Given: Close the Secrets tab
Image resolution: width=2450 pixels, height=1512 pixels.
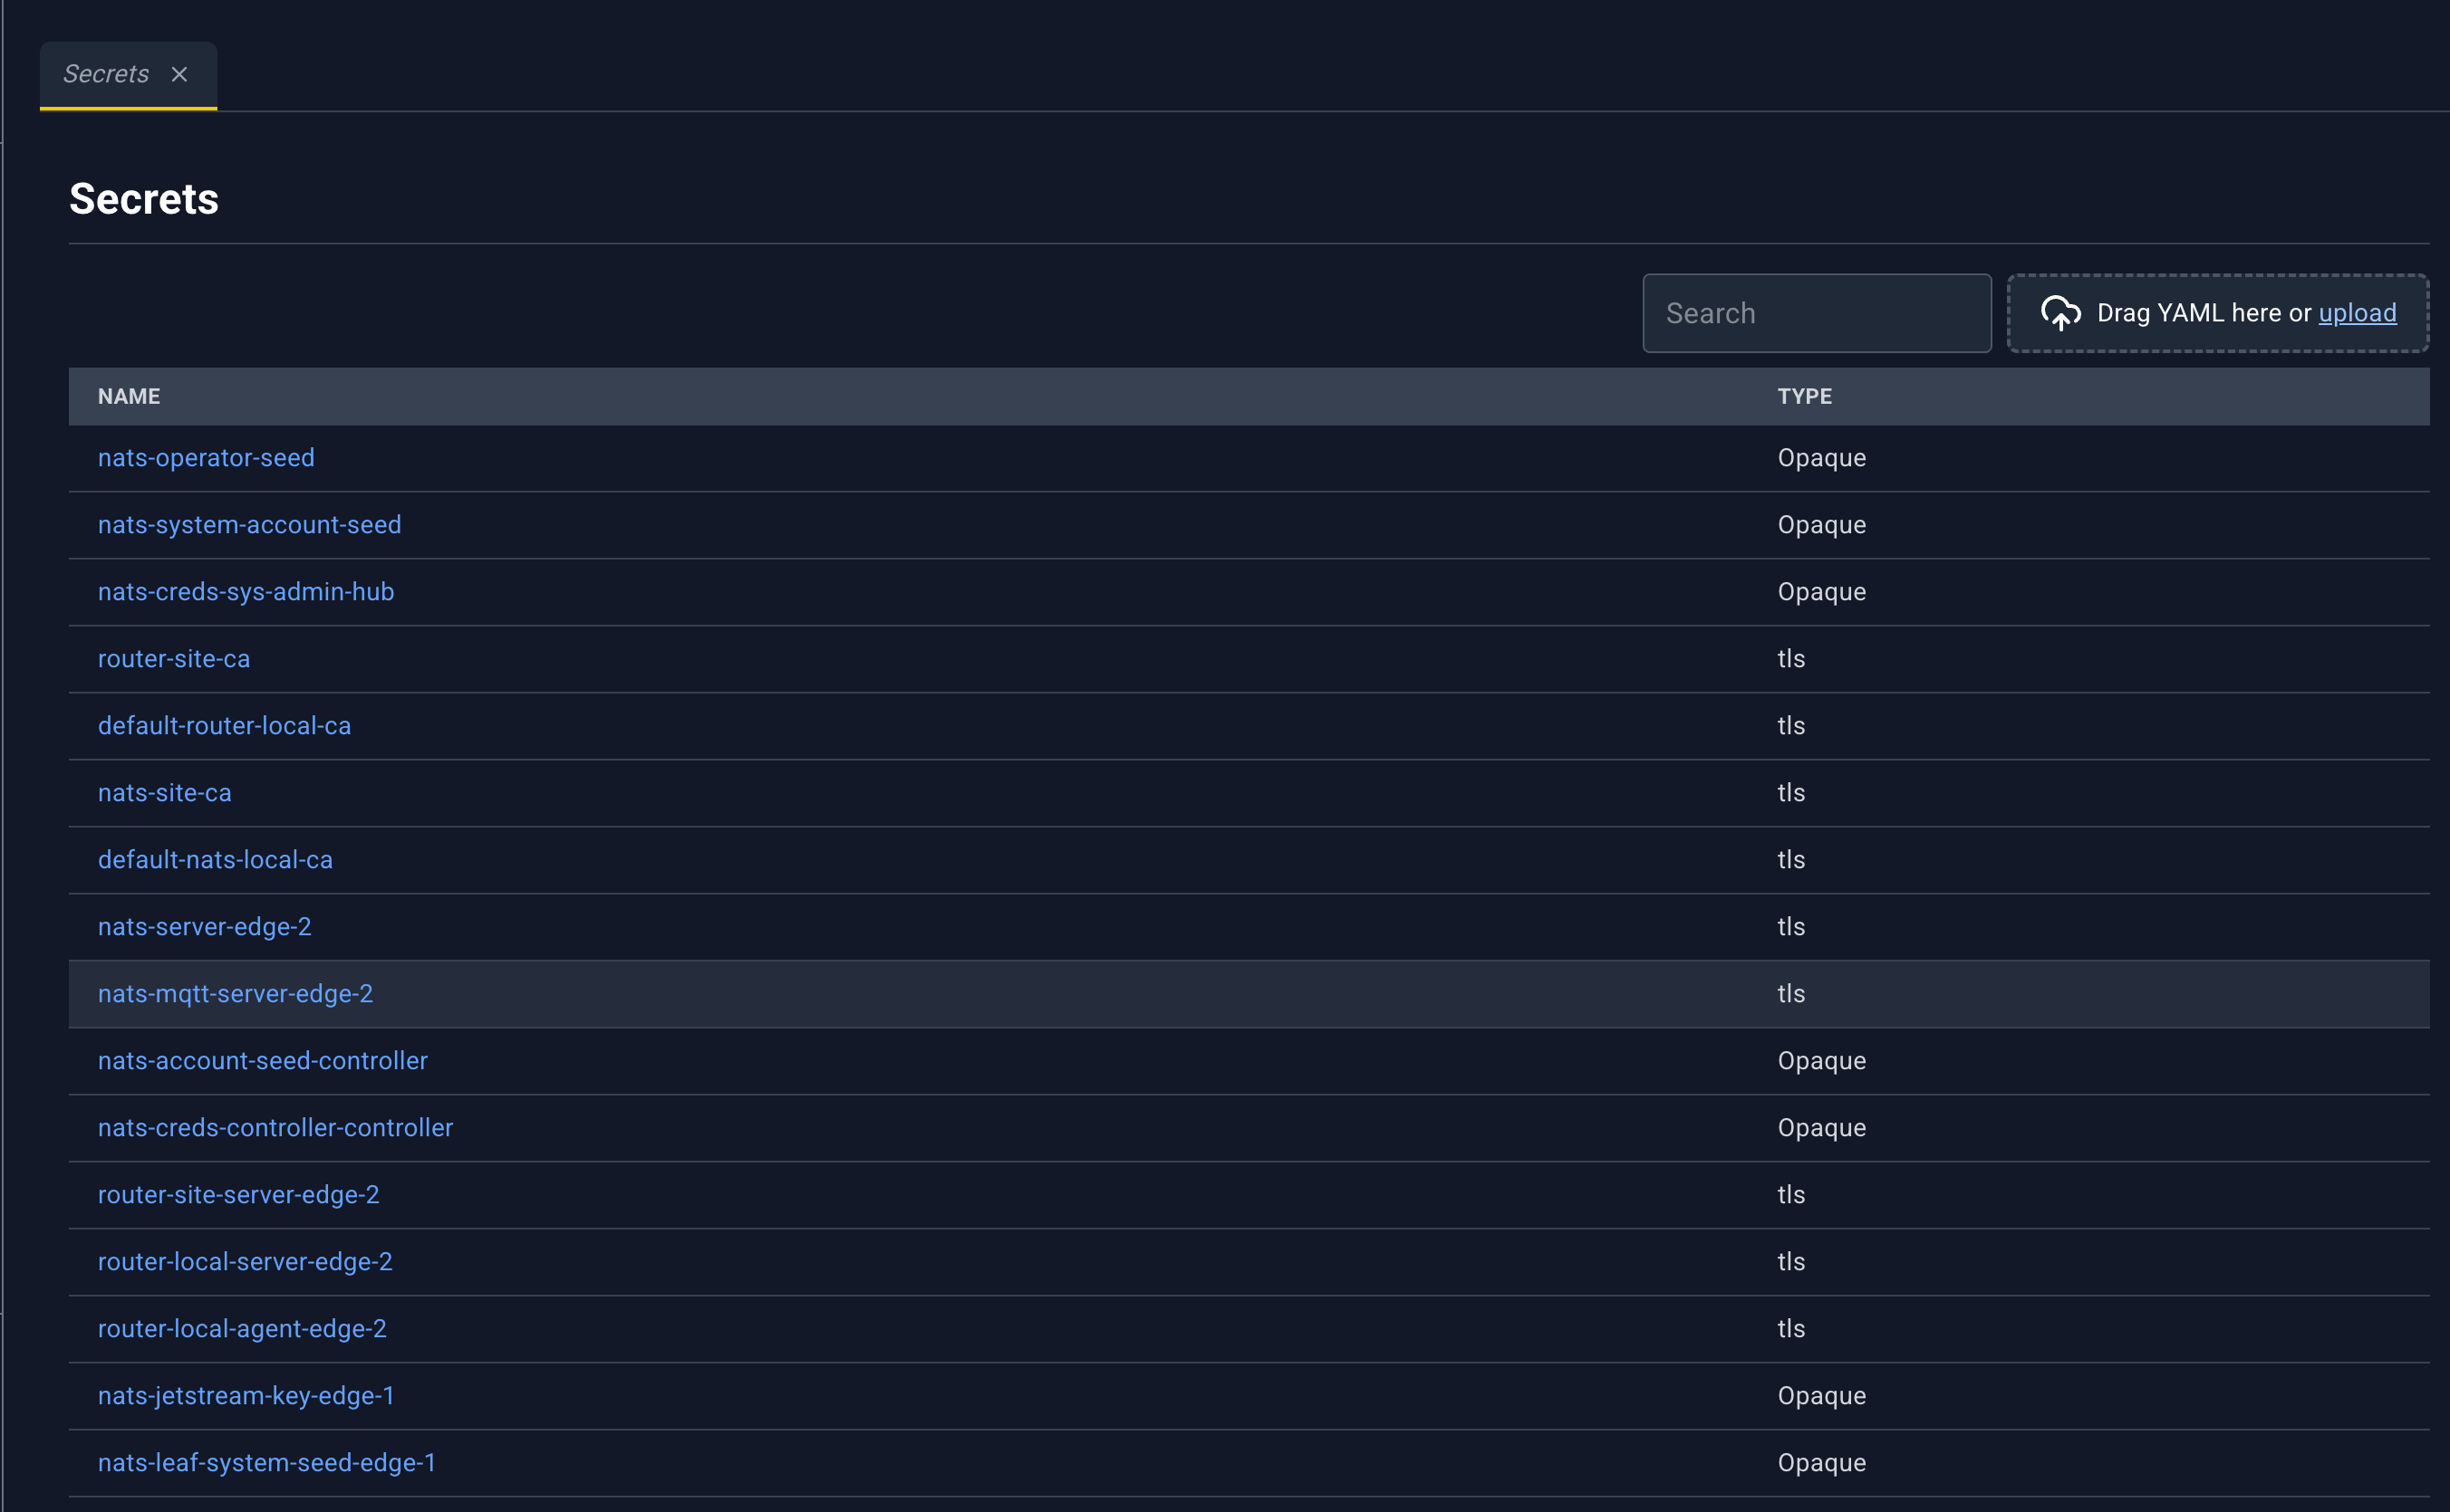Looking at the screenshot, I should (x=179, y=74).
